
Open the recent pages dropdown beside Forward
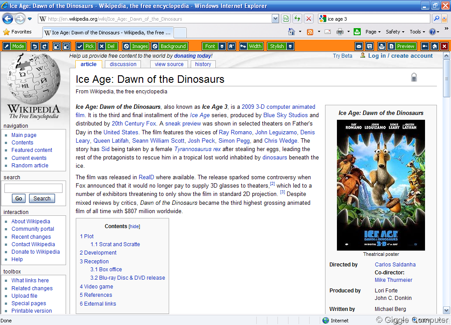tap(30, 19)
